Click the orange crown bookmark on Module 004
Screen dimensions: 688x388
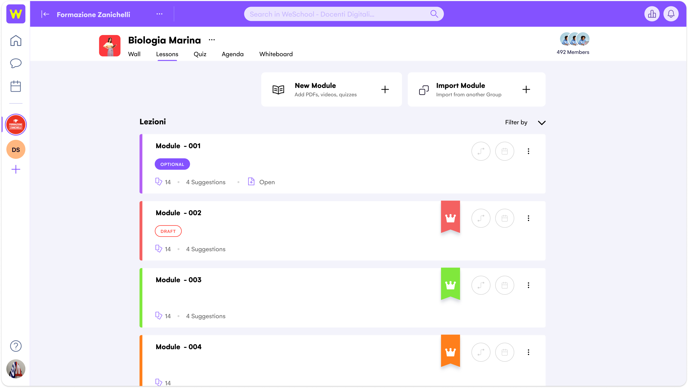click(450, 351)
